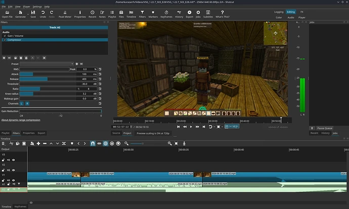This screenshot has height=209, width=349.
Task: Undo the last edit via toolbar
Action: (42, 14)
